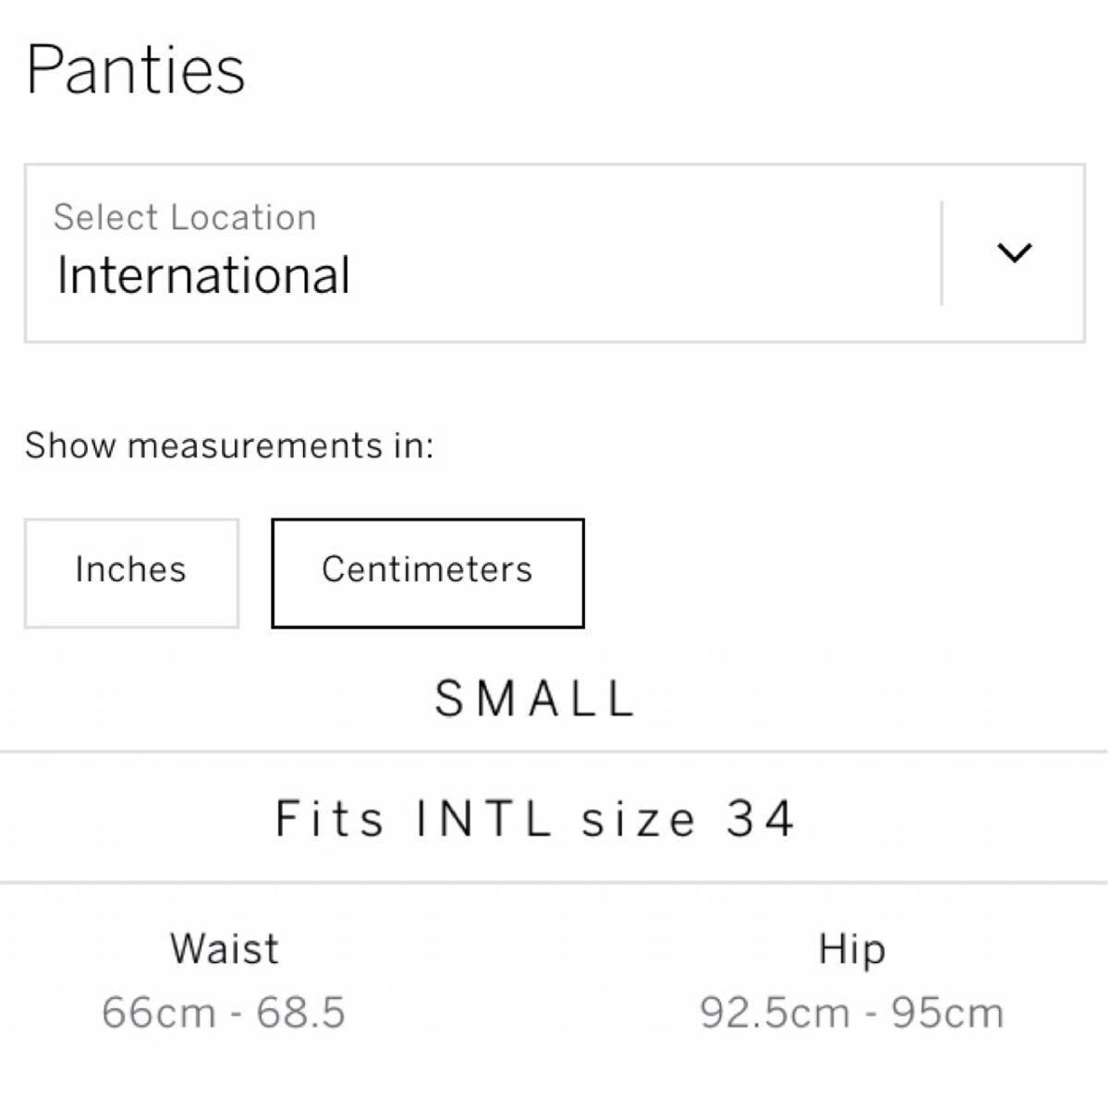Image resolution: width=1109 pixels, height=1109 pixels.
Task: Click the Fits INTL size 34 text
Action: (x=535, y=819)
